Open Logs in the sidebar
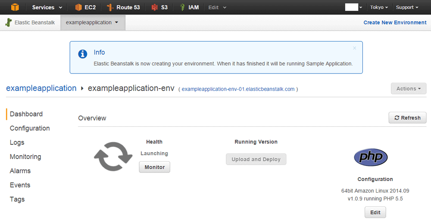The image size is (431, 224). (x=17, y=143)
